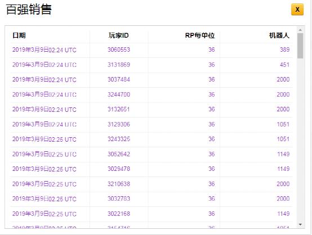
Task: Click robot count 389
Action: [x=285, y=49]
